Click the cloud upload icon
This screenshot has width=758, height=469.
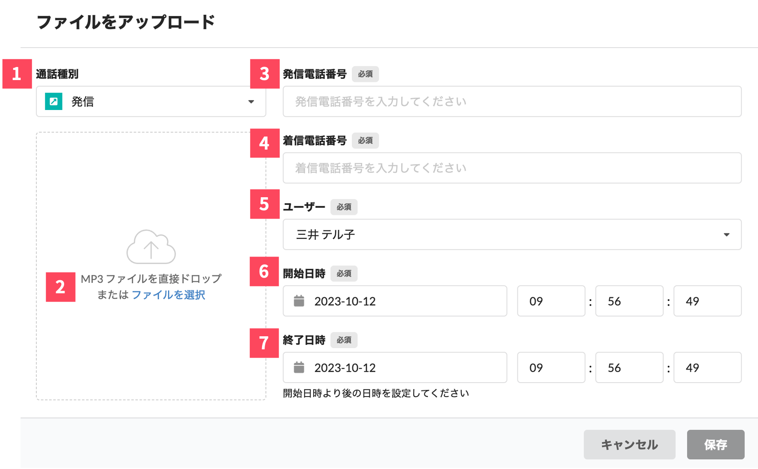(x=151, y=247)
